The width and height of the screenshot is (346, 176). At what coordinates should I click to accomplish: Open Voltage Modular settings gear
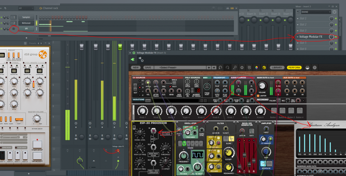(242, 67)
